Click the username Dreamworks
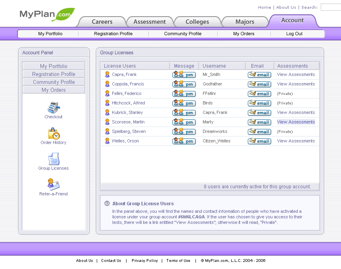This screenshot has width=341, height=269. pyautogui.click(x=215, y=131)
